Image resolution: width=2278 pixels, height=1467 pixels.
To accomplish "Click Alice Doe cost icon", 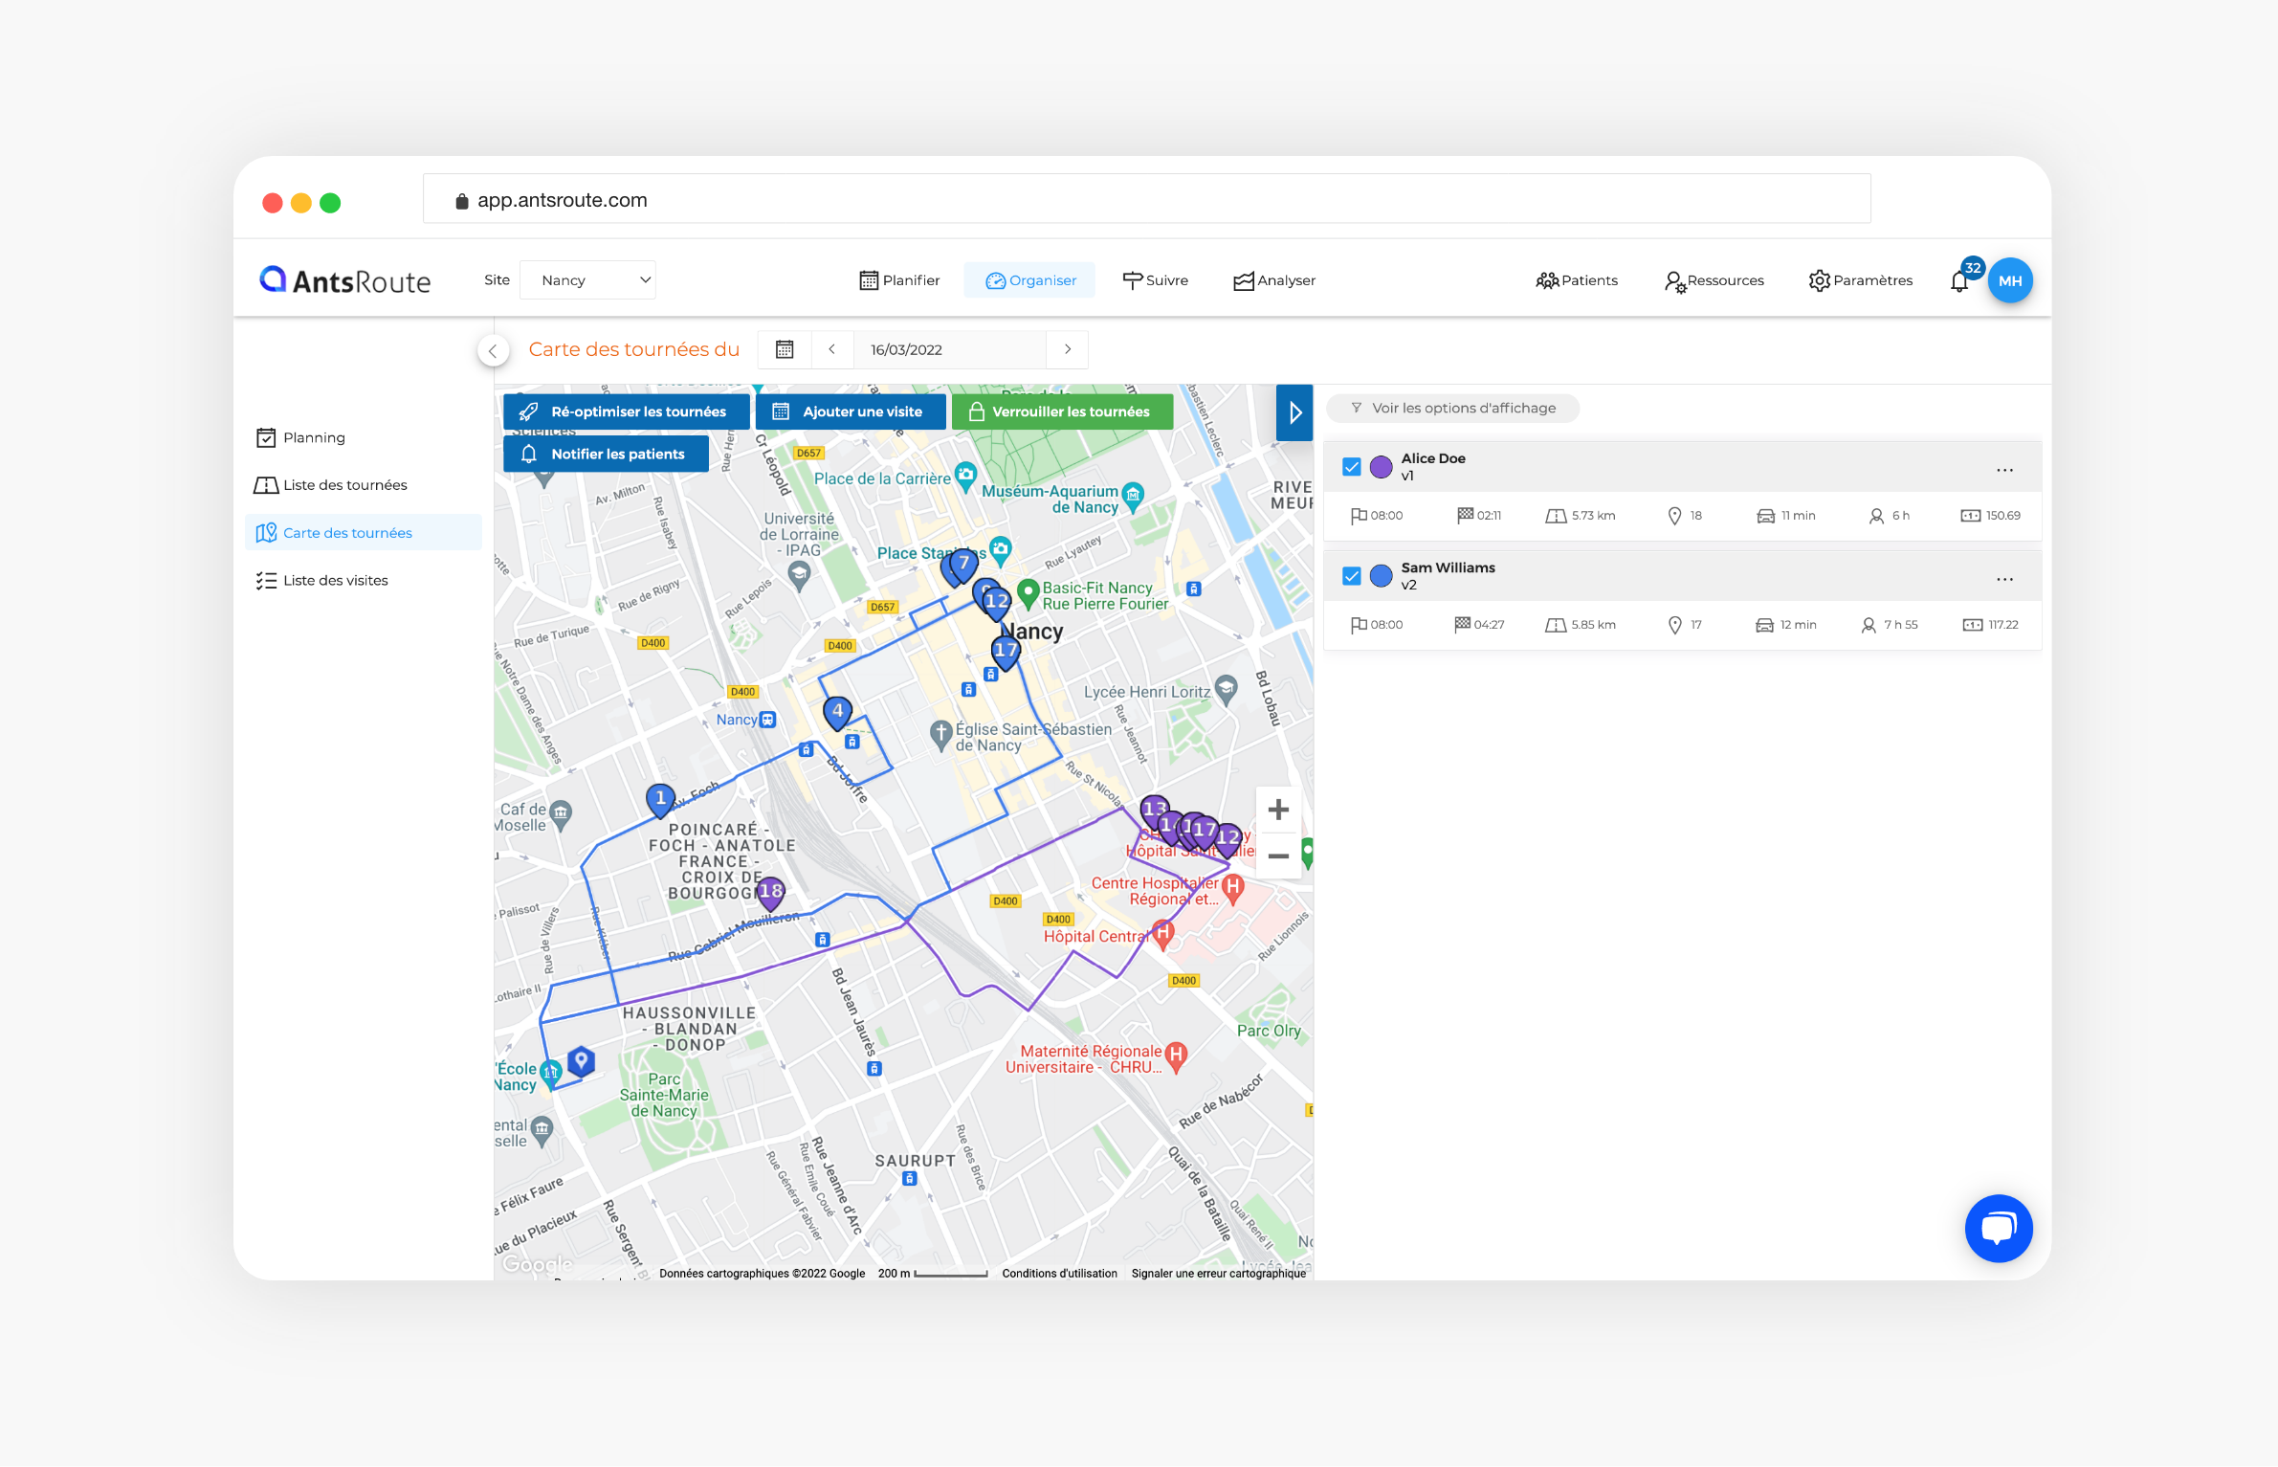I will tap(1970, 516).
